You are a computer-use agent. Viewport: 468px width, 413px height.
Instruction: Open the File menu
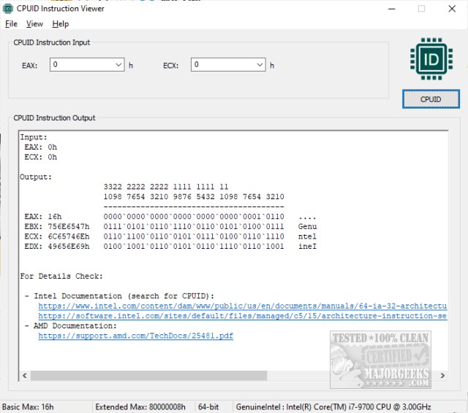click(x=12, y=24)
